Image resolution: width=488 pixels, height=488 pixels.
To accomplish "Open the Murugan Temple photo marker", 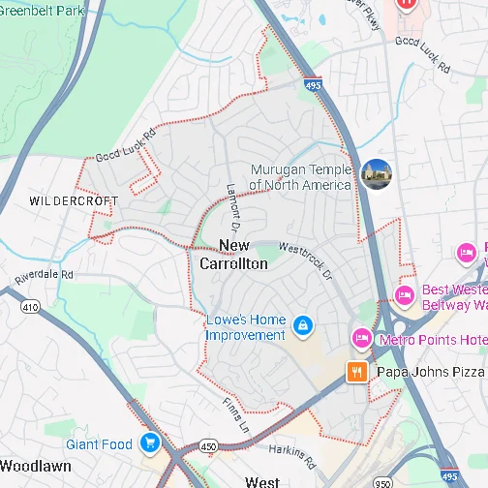I will click(377, 174).
